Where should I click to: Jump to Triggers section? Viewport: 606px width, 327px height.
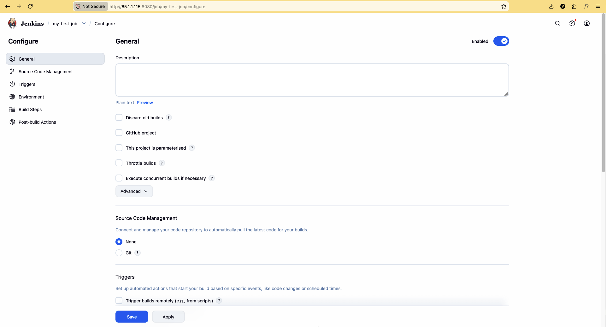pos(55,84)
